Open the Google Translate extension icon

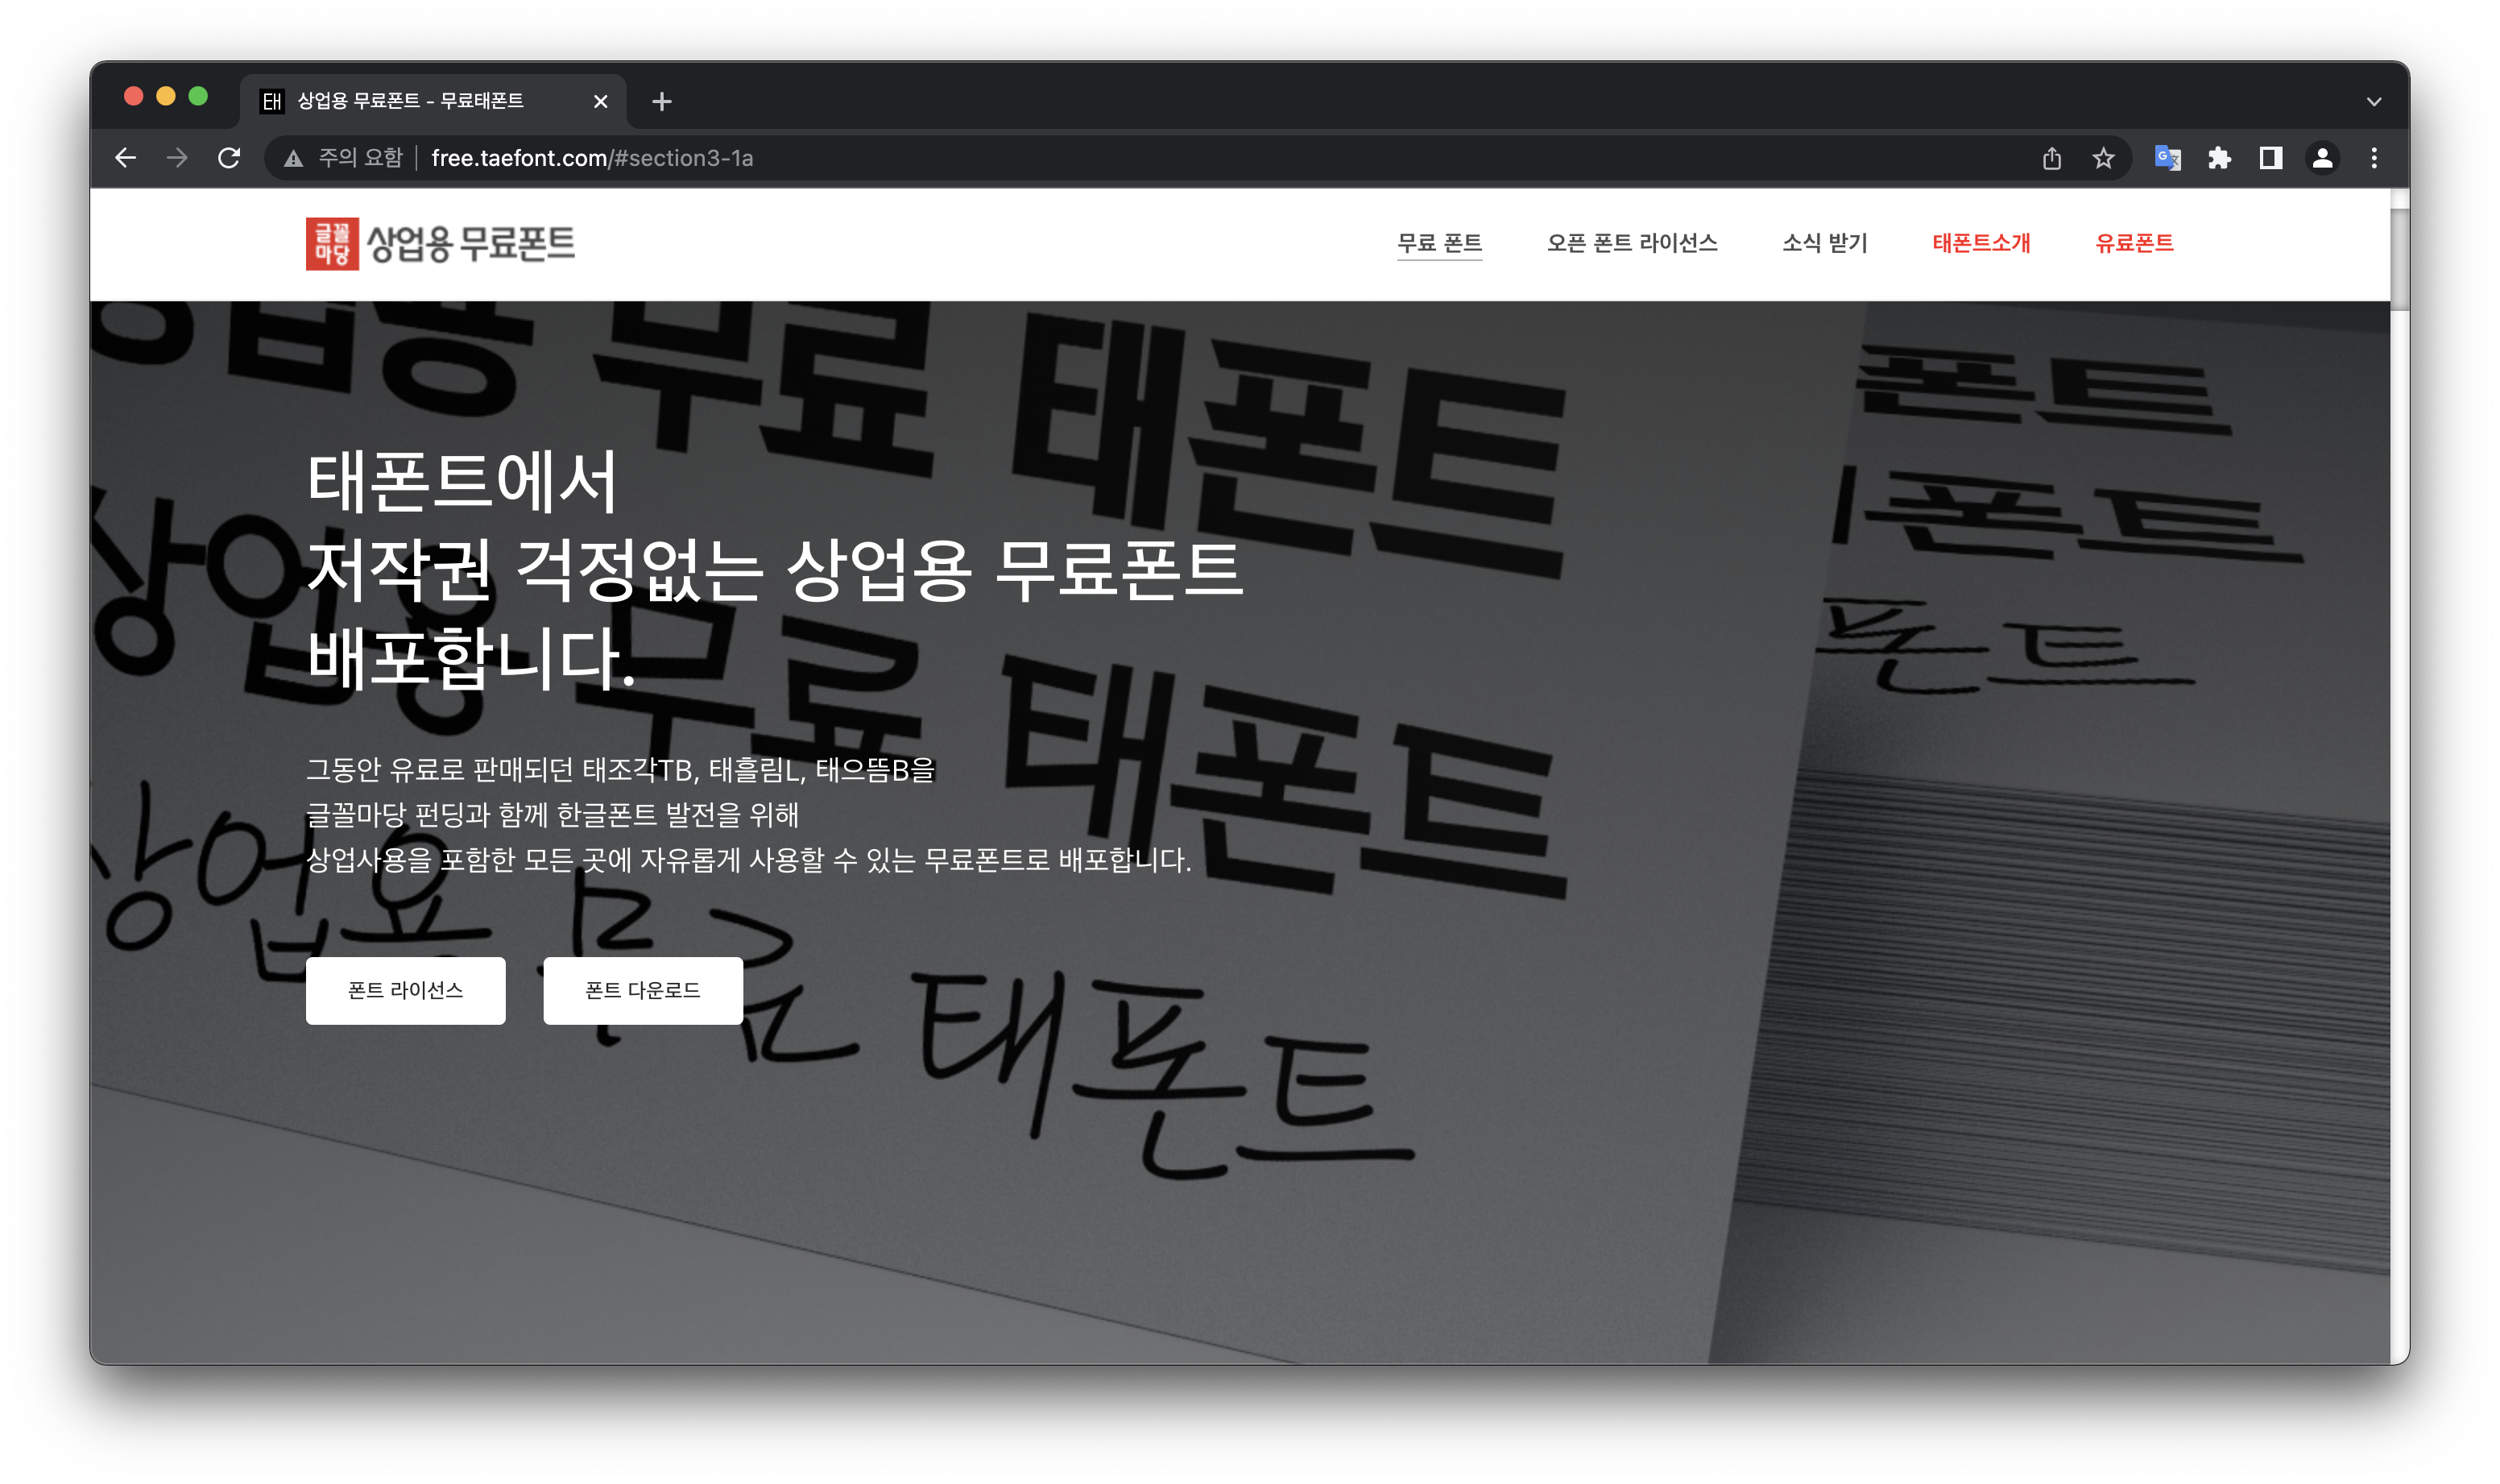coord(2167,158)
